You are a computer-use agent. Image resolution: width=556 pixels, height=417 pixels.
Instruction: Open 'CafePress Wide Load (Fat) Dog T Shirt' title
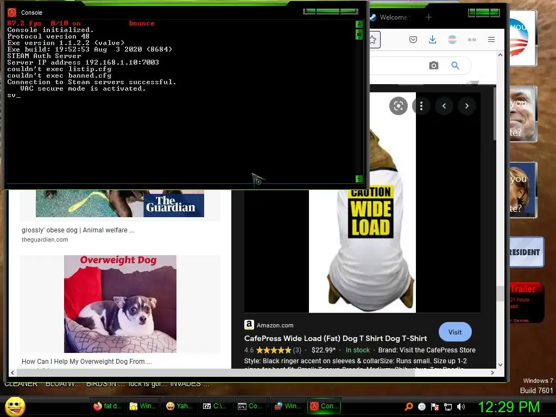click(x=336, y=338)
